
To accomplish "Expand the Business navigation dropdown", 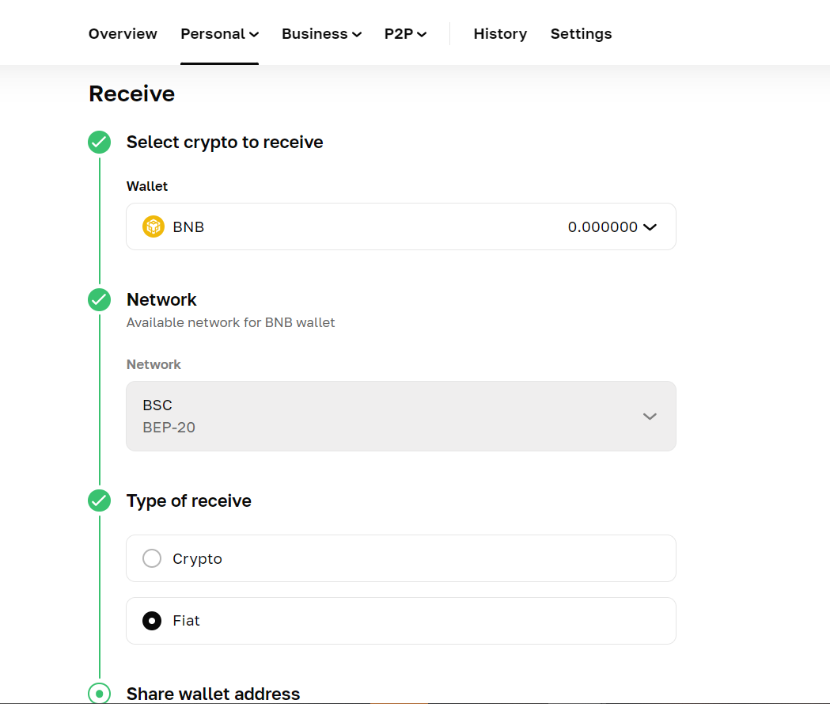I will (321, 33).
